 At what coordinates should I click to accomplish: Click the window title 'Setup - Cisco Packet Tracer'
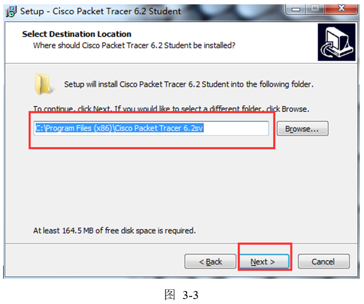100,11
